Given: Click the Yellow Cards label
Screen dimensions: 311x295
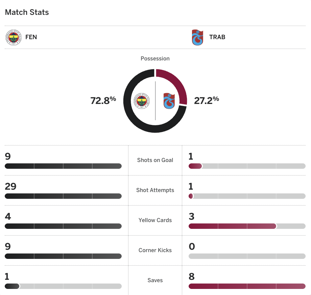Looking at the screenshot, I should tap(155, 220).
